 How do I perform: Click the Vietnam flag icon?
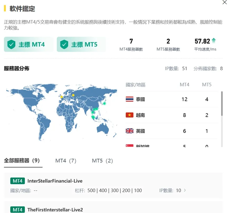pos(129,115)
